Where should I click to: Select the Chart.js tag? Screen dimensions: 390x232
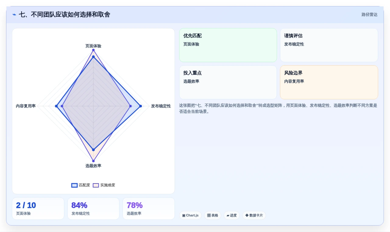click(190, 216)
